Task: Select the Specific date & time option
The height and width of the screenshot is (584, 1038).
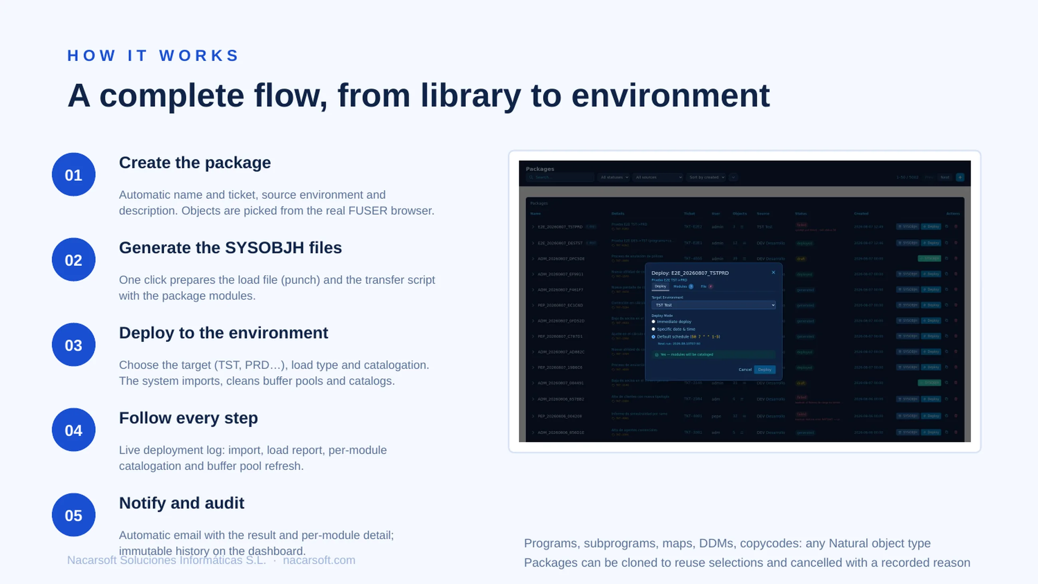Action: pyautogui.click(x=654, y=329)
